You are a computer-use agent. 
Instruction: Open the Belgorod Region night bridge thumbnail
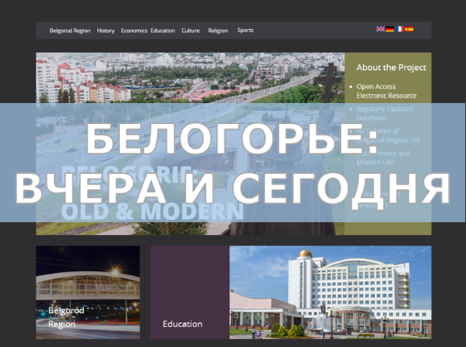88,292
